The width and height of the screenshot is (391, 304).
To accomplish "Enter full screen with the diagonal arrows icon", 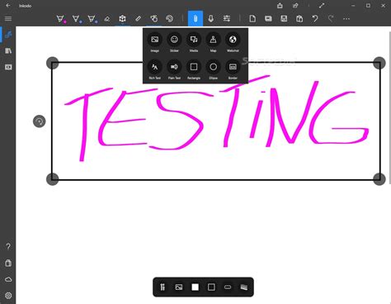I will click(322, 6).
